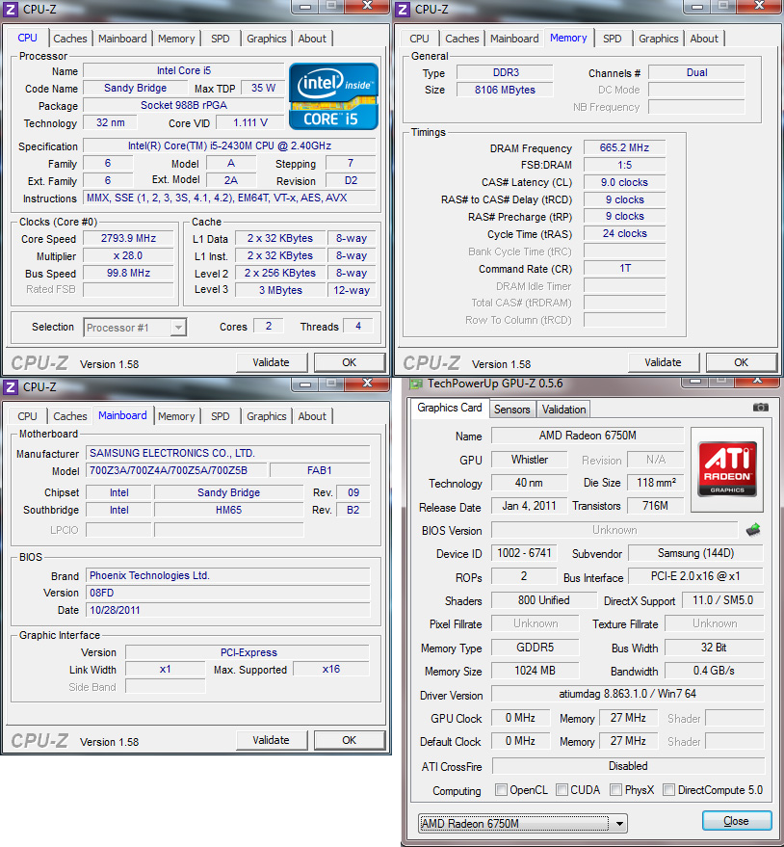Click the Driver Version field atiumdag 8.863.1.0
The width and height of the screenshot is (784, 847).
point(627,694)
